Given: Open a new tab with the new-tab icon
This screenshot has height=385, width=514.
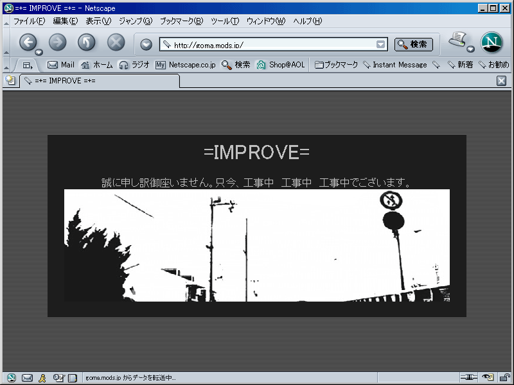Looking at the screenshot, I should [x=10, y=81].
